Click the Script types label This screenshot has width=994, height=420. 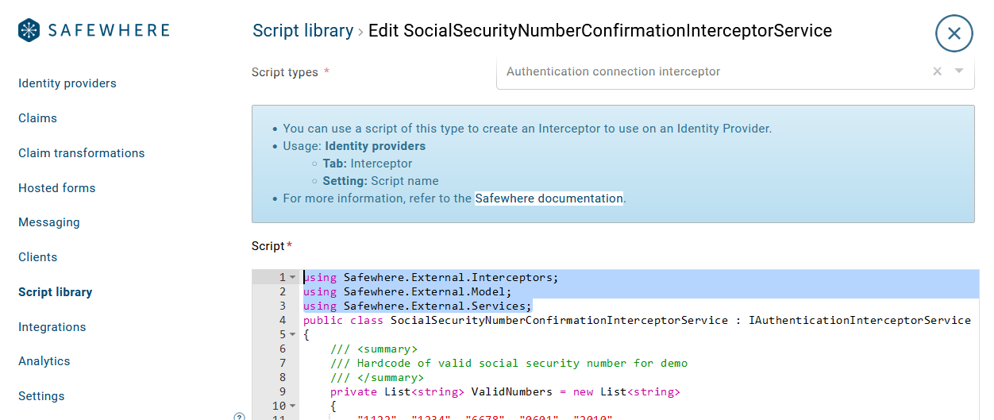point(285,72)
